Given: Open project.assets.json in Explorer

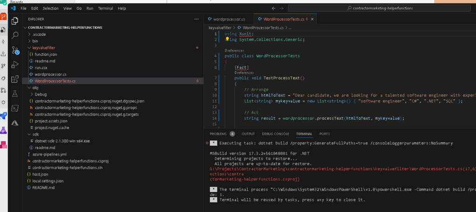Looking at the screenshot, I should coord(51,121).
